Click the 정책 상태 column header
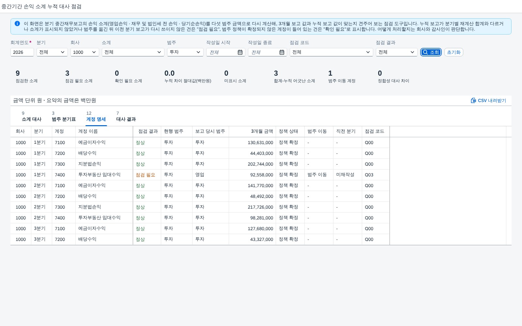Screen dimensions: 522x326 (290, 131)
